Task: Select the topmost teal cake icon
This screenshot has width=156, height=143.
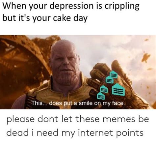Action: tap(114, 74)
